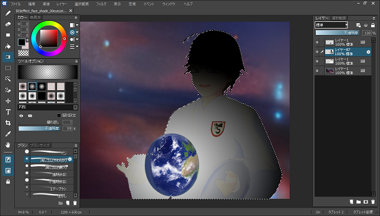
Task: Toggle the layer lock icon in the Layers panel
Action: click(x=373, y=25)
